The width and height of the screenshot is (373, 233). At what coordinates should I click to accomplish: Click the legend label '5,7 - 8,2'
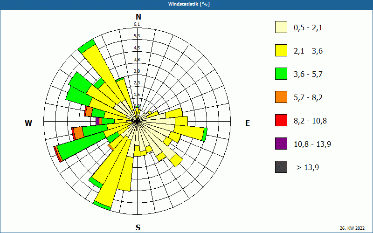[x=308, y=98]
